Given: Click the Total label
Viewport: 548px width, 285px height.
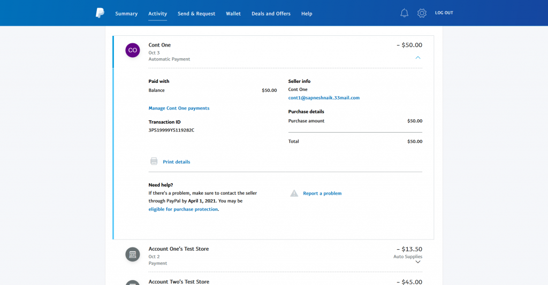Looking at the screenshot, I should [x=294, y=142].
